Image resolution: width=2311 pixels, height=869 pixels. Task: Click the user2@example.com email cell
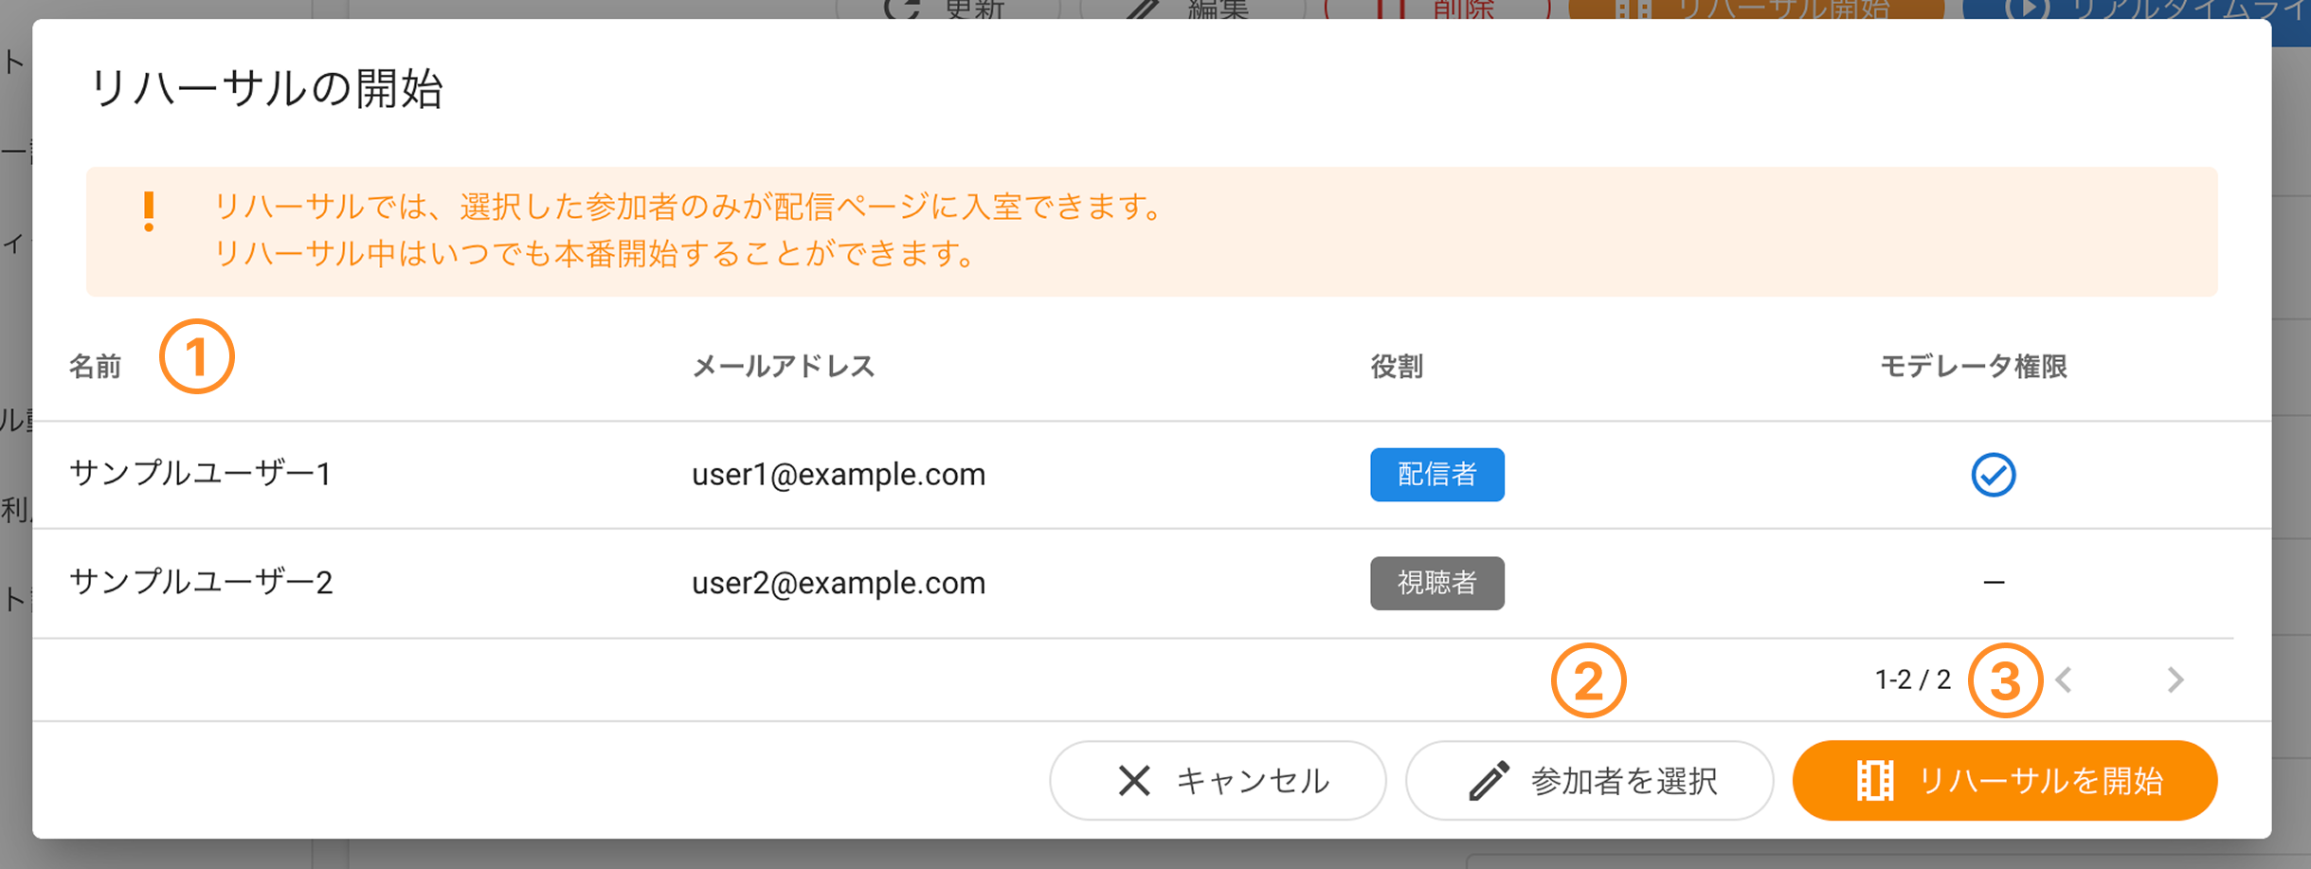(839, 583)
